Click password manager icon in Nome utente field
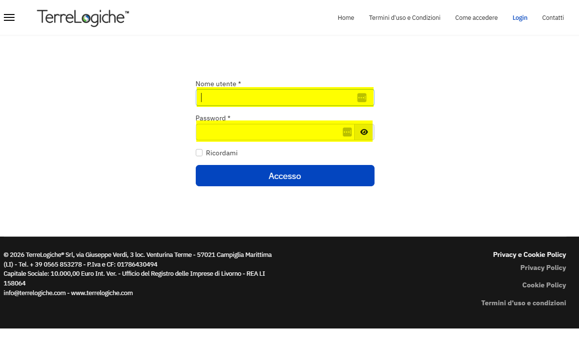Image resolution: width=579 pixels, height=343 pixels. (362, 98)
